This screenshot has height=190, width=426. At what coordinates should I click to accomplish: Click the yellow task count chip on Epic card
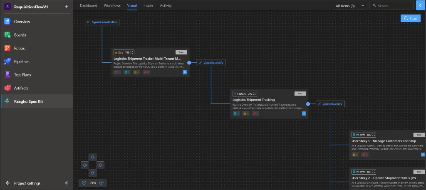click(136, 72)
